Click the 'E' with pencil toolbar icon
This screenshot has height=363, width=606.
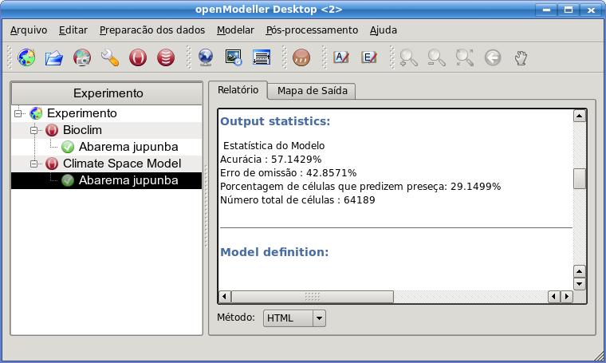click(x=368, y=57)
